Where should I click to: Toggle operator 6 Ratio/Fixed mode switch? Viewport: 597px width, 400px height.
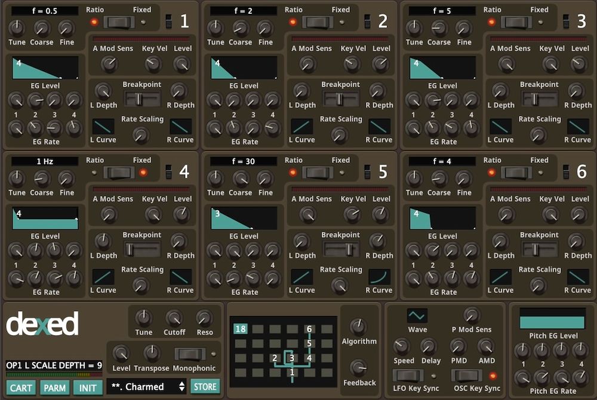coord(516,173)
